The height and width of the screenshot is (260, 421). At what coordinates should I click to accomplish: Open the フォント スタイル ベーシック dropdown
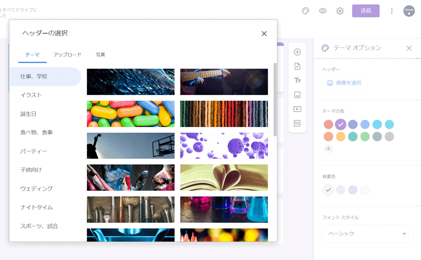click(367, 234)
